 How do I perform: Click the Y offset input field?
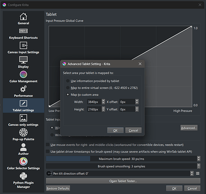[x=127, y=109]
